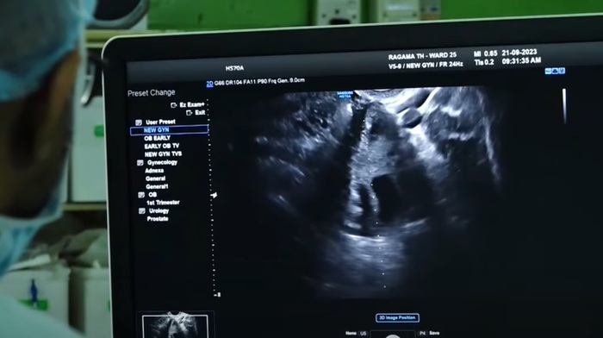Click the OB category folder icon

(x=141, y=195)
